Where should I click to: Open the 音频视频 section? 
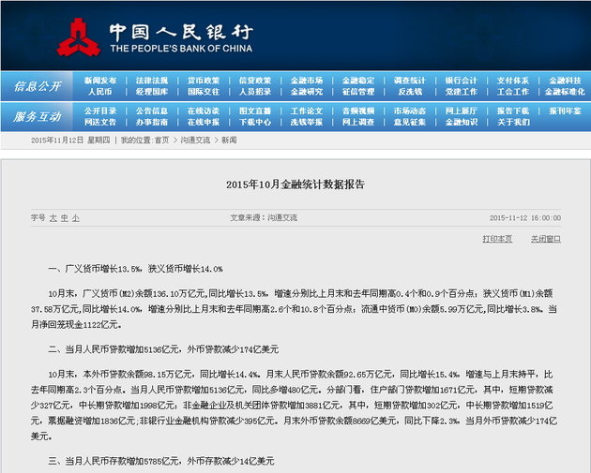(358, 111)
